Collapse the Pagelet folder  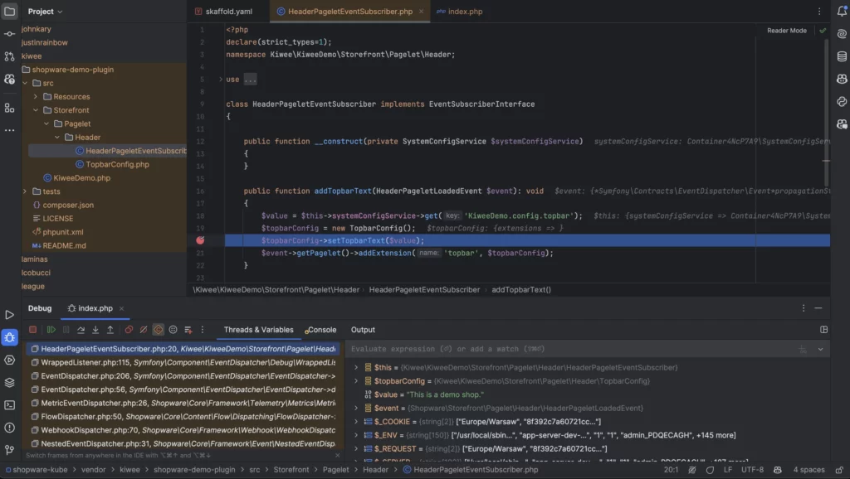click(x=46, y=124)
